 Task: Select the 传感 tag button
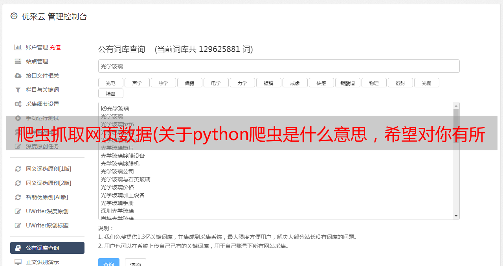click(321, 83)
